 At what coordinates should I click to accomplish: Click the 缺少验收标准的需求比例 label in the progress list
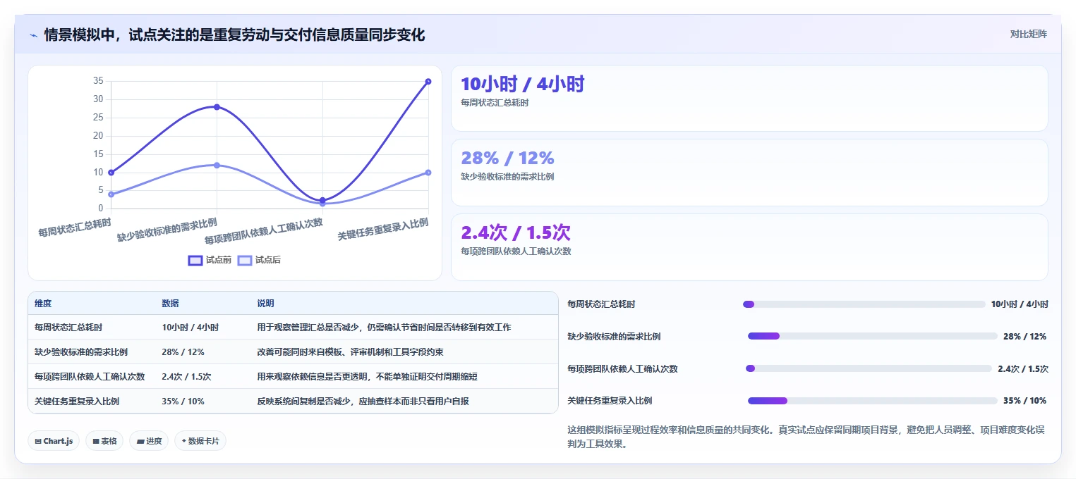pos(614,336)
